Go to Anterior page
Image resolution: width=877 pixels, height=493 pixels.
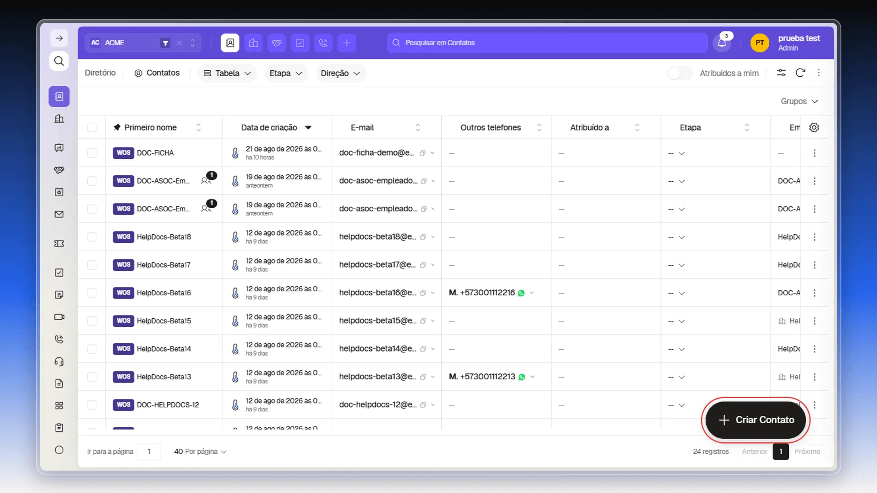click(755, 451)
